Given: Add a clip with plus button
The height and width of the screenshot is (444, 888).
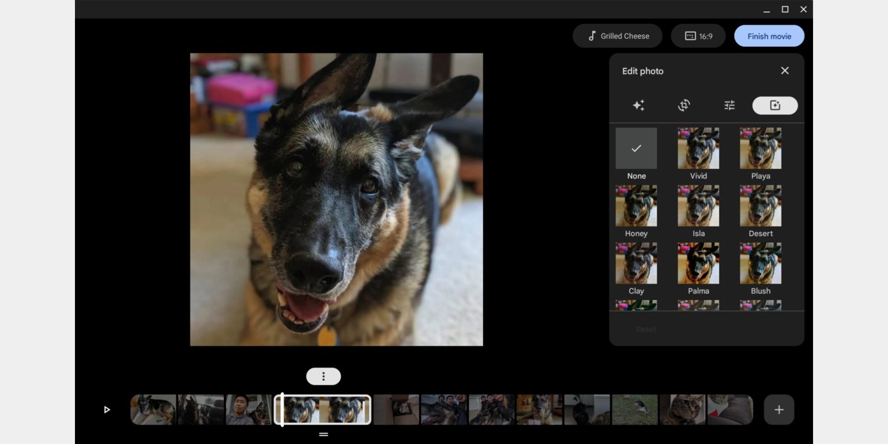Looking at the screenshot, I should (x=779, y=410).
